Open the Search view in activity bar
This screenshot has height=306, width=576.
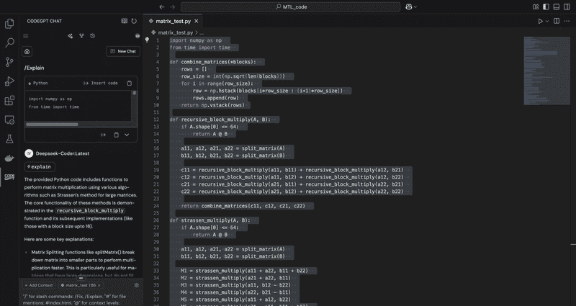point(9,42)
